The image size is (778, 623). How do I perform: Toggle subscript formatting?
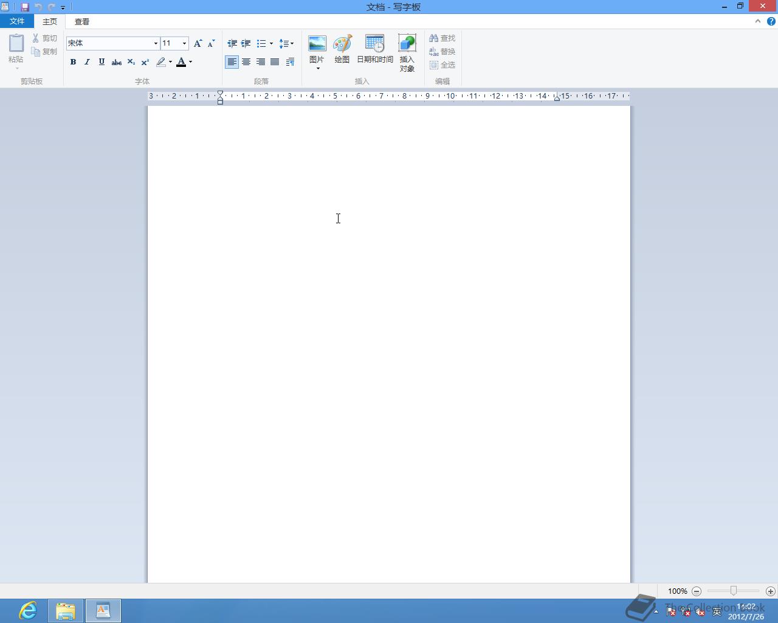point(131,62)
